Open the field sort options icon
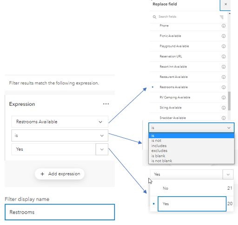 (x=222, y=17)
